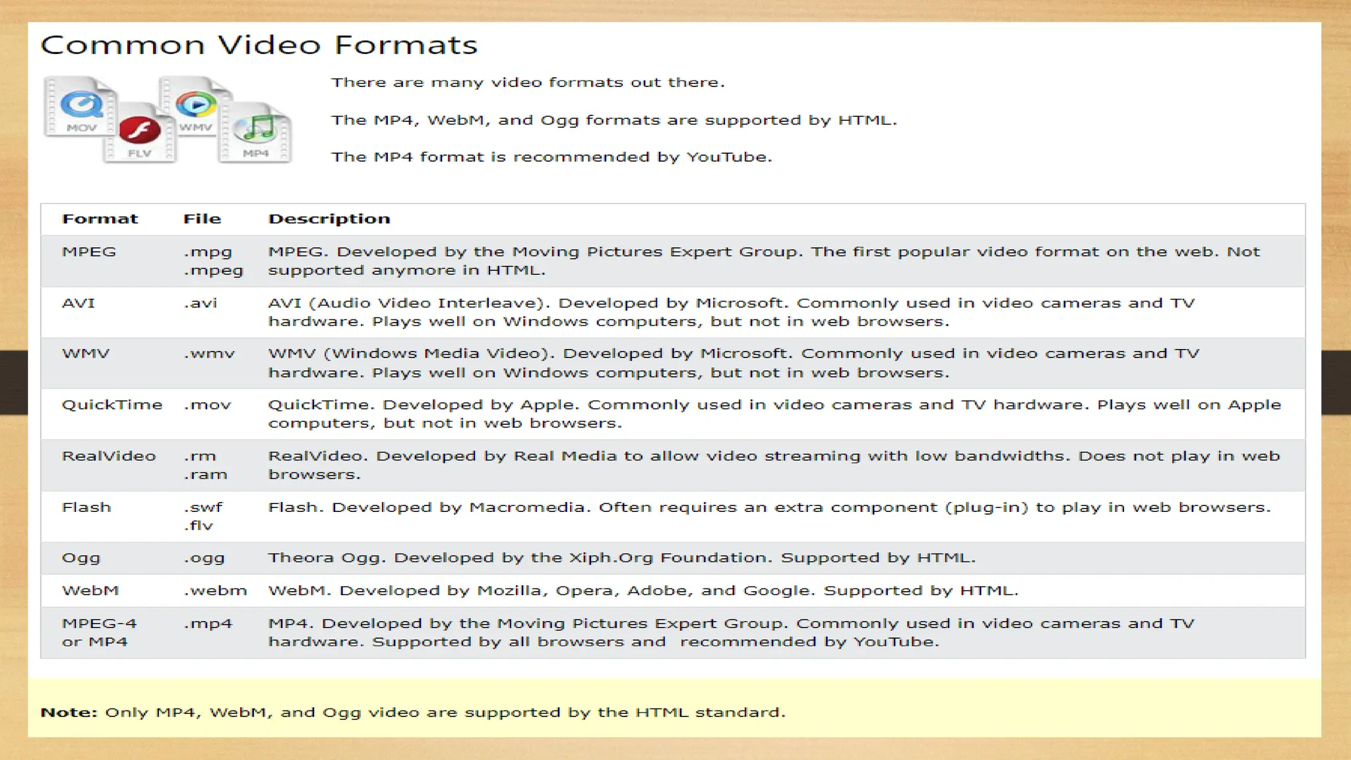Click the Theora Ogg description text
Viewport: 1351px width, 760px height.
[621, 558]
